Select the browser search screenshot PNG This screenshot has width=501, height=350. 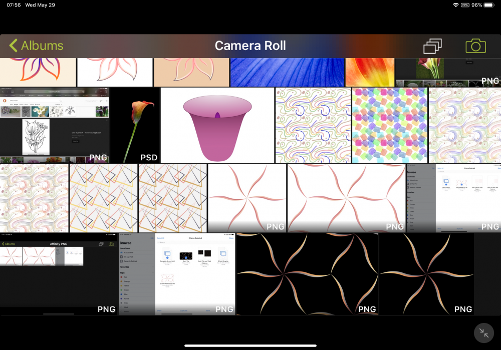click(55, 125)
